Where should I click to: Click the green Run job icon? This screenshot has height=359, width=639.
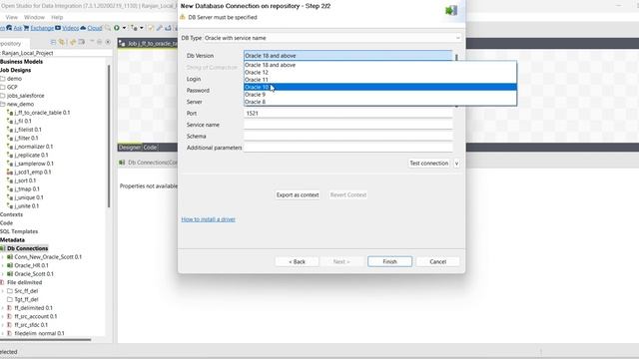click(x=117, y=28)
